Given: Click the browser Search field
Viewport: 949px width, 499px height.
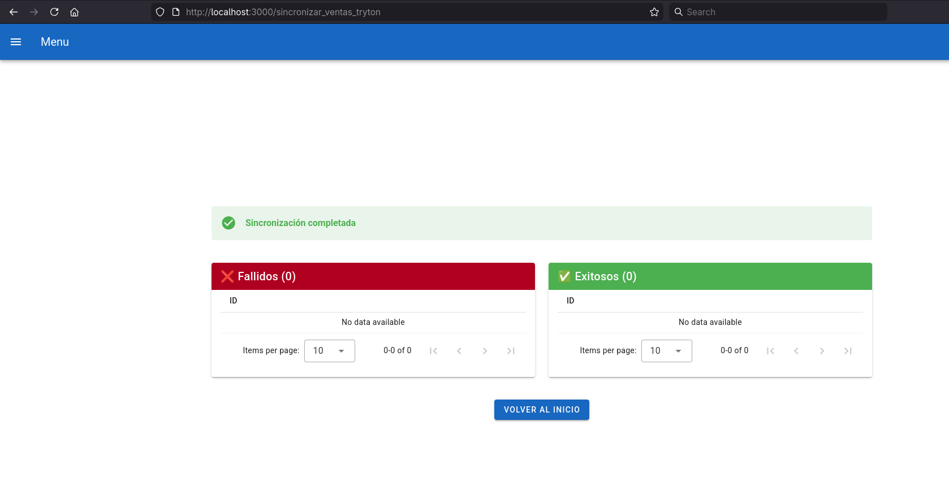Looking at the screenshot, I should [x=780, y=12].
